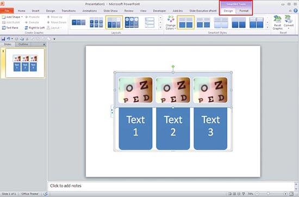This screenshot has height=197, width=299.
Task: Expand the Add Shape dropdown arrow
Action: coord(22,17)
